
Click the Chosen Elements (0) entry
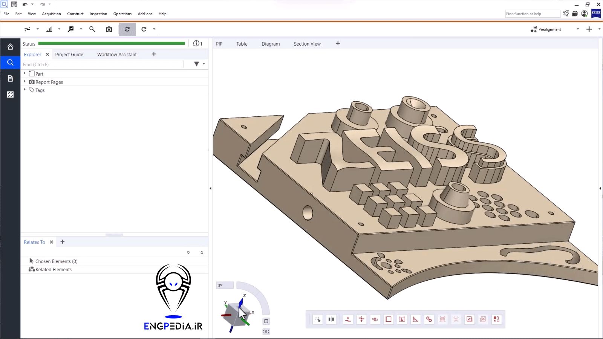(x=56, y=261)
